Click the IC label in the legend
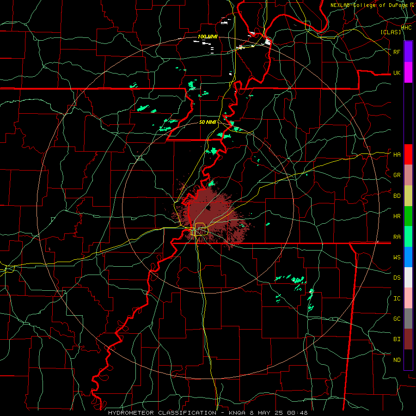This screenshot has height=416, width=416. point(397,299)
